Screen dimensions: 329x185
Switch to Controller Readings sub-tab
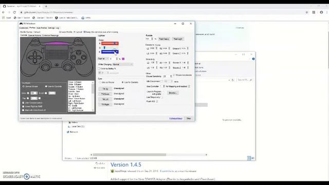point(50,35)
